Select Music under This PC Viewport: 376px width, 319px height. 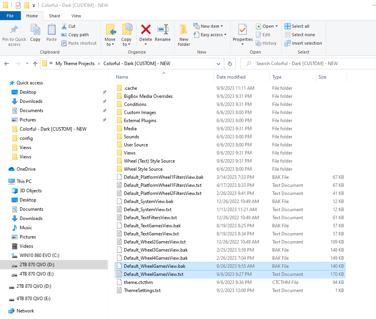point(25,228)
